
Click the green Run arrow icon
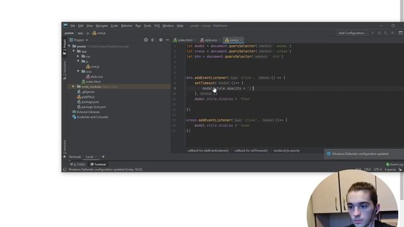pyautogui.click(x=372, y=33)
